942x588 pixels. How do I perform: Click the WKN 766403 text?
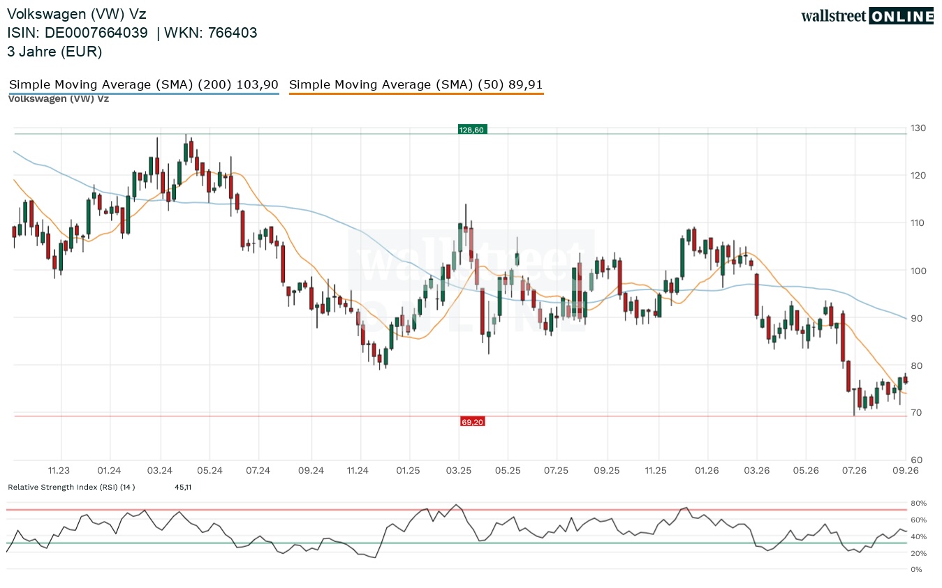212,33
